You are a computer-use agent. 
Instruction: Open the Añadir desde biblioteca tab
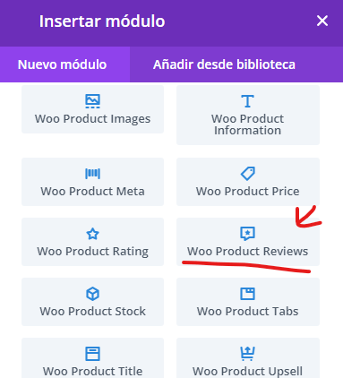point(224,64)
